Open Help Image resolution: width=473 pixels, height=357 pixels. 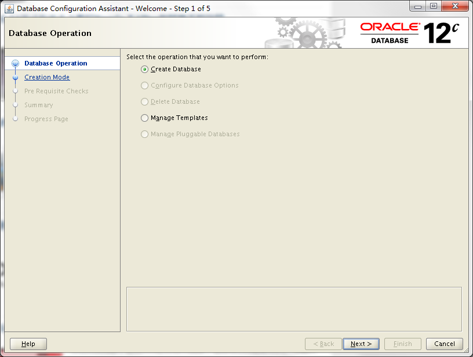click(28, 344)
